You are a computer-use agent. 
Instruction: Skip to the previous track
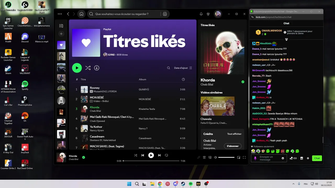(x=143, y=155)
